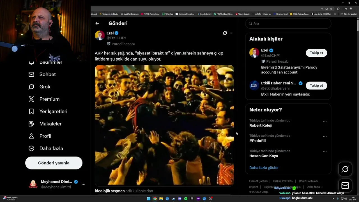This screenshot has height=202, width=359.
Task: Open the Hasan Can Kaya trending topic
Action: pos(264,156)
